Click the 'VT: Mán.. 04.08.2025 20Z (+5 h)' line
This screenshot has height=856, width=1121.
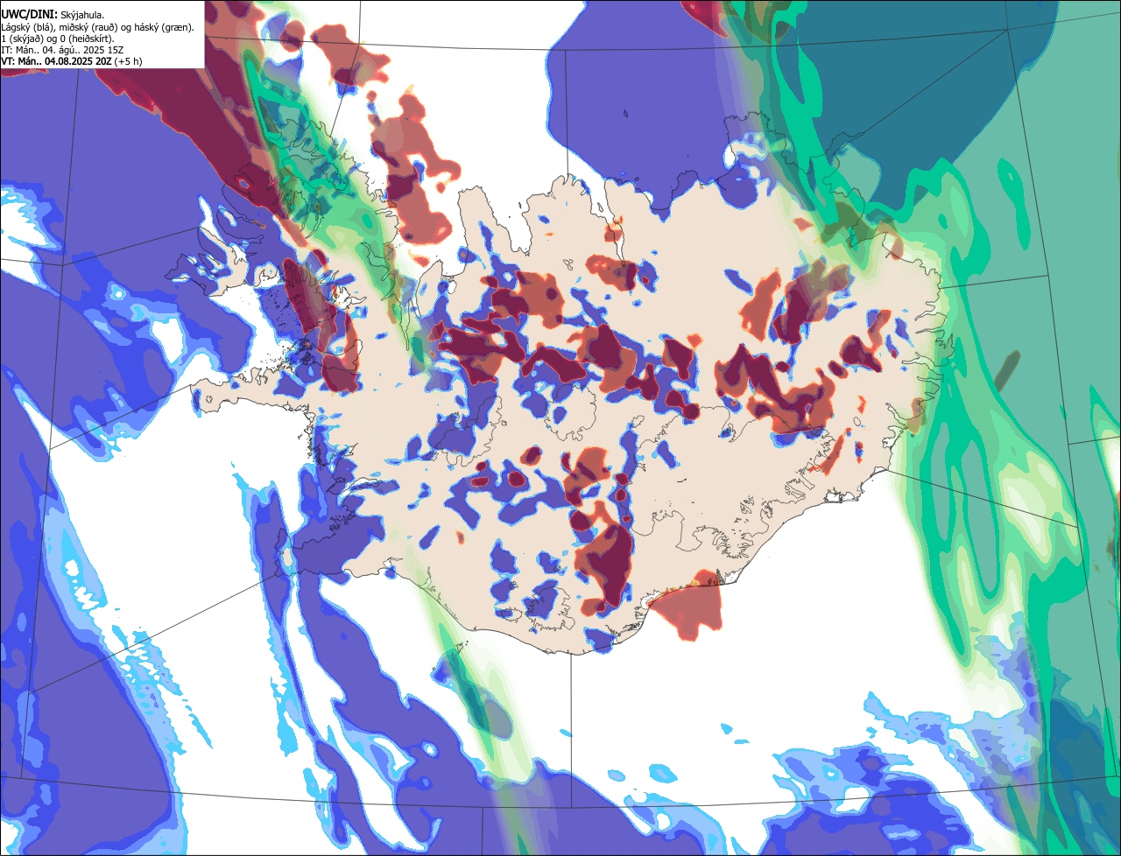[72, 61]
